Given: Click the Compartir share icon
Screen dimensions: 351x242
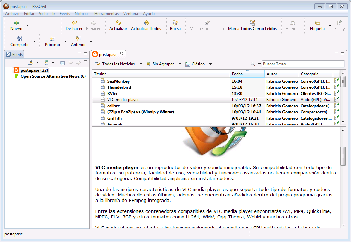Looking at the screenshot, I should 20,39.
